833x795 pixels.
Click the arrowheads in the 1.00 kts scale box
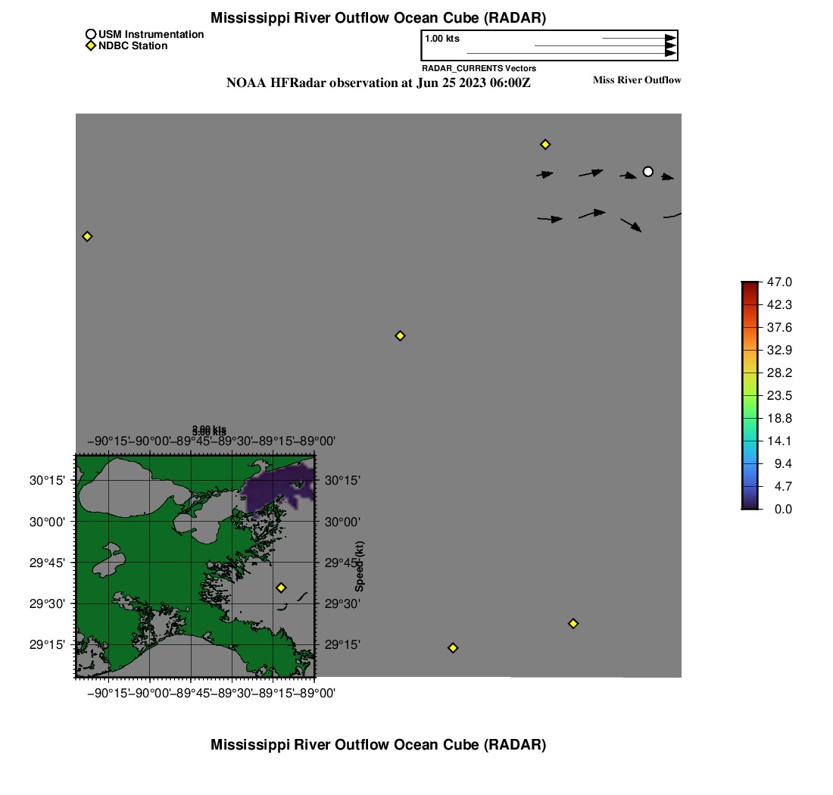670,45
